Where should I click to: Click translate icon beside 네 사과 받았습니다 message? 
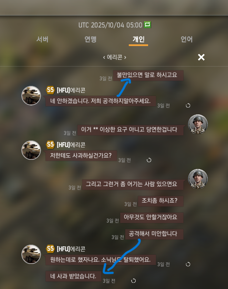pyautogui.click(x=133, y=281)
